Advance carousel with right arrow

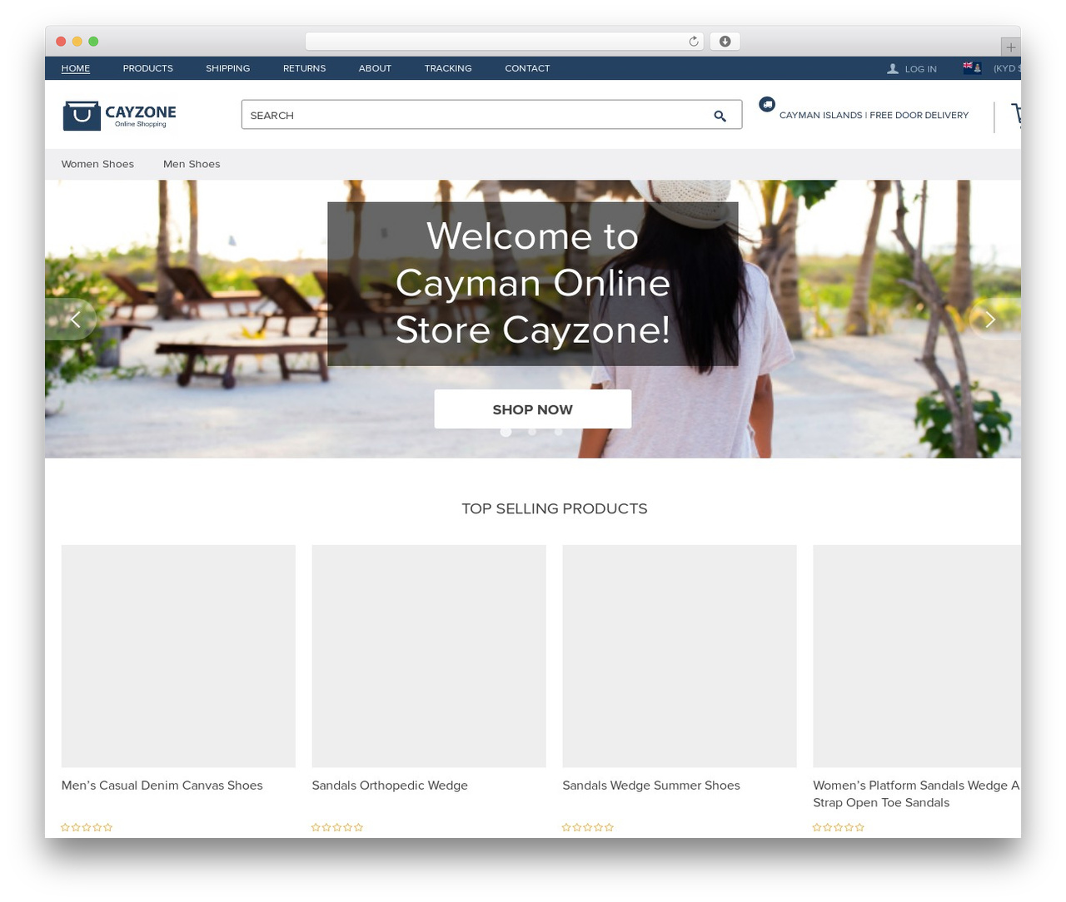(990, 320)
